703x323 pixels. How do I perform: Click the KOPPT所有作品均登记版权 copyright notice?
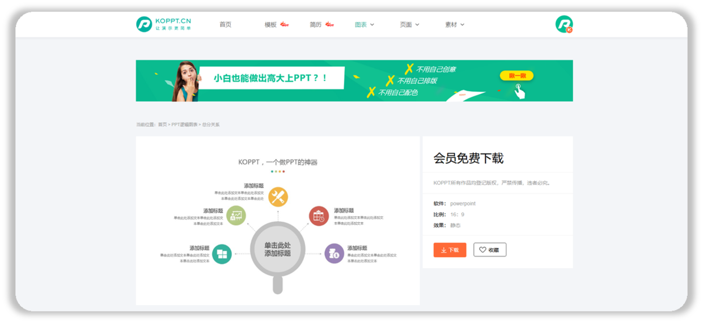tap(492, 183)
